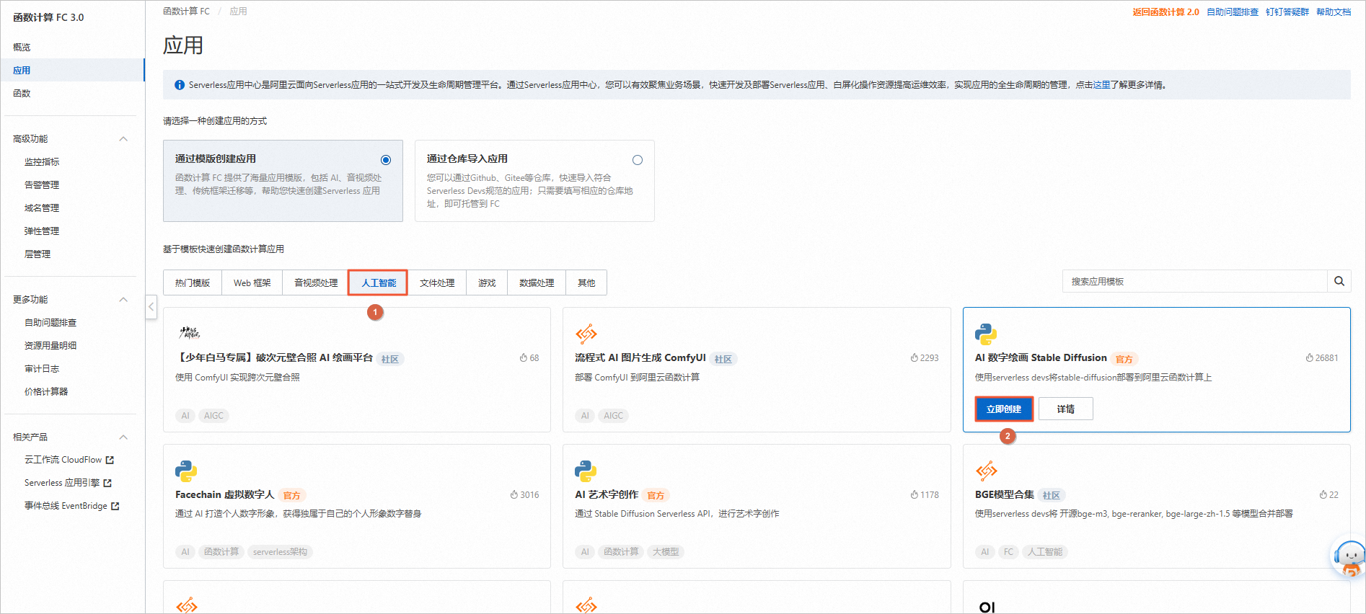Open 帮助文档 link
Viewport: 1366px width, 614px height.
click(1334, 12)
